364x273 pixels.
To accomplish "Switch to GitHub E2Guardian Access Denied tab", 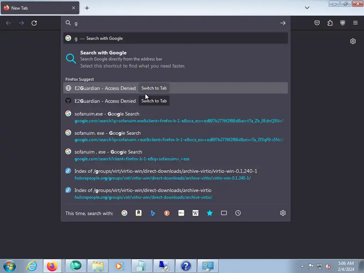I will (x=176, y=101).
